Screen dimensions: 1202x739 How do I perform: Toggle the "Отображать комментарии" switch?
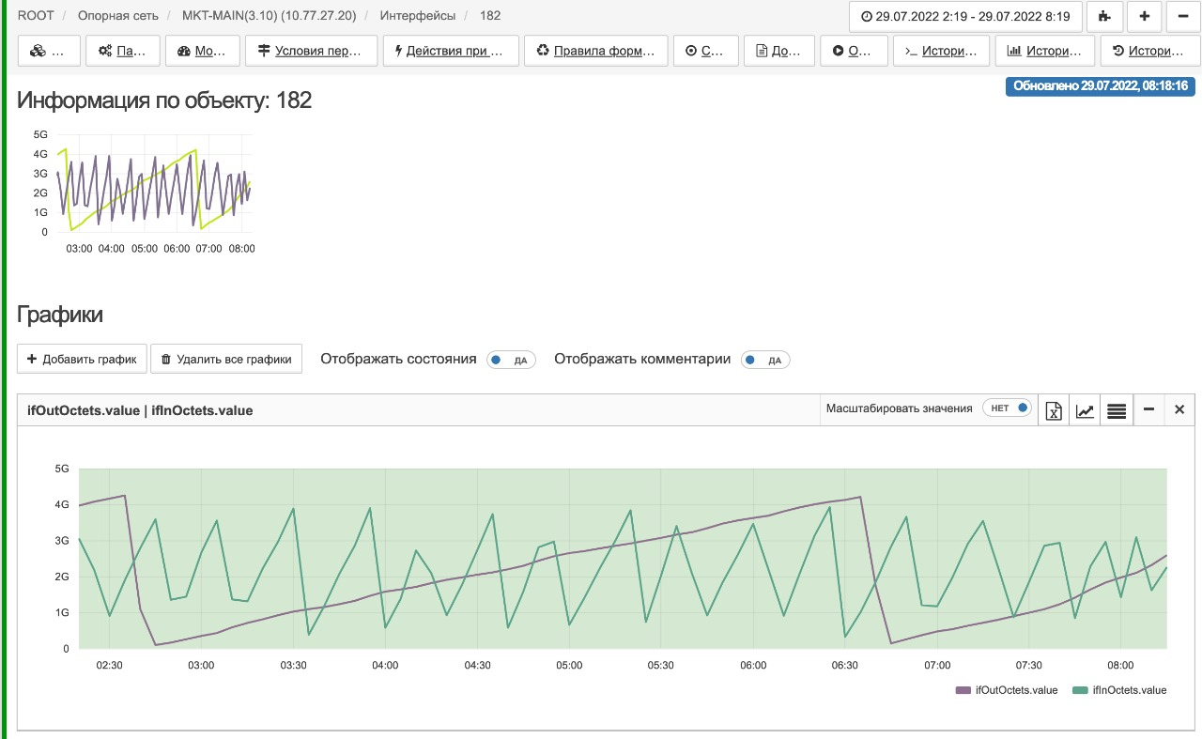(x=765, y=360)
